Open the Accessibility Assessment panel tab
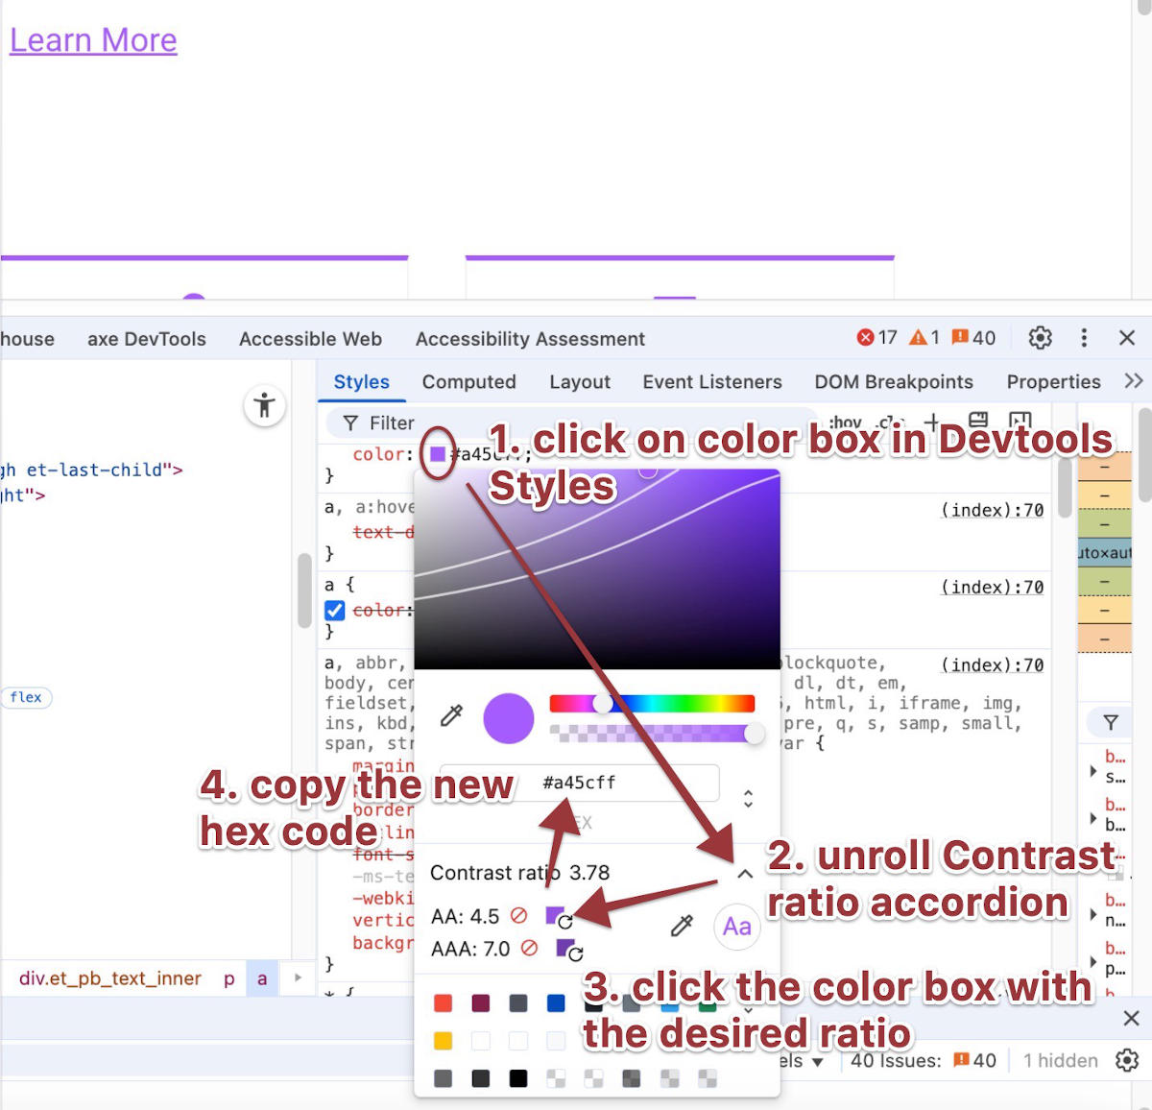 (530, 338)
